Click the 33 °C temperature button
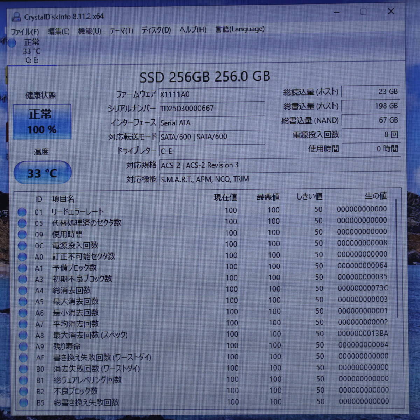 point(43,173)
